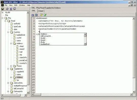Click the document icon beside supplierId
The width and height of the screenshot is (137, 100).
pos(14,71)
